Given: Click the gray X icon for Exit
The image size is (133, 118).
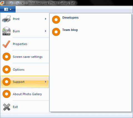Looking at the screenshot, I should [7, 107].
